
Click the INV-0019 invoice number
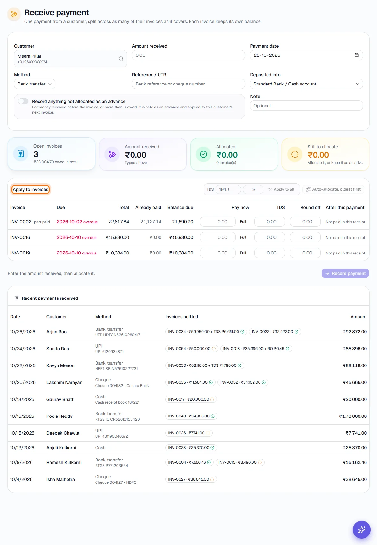tap(20, 253)
